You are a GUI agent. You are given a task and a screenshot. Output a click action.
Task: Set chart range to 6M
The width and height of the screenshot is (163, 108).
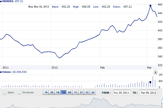coord(69,93)
